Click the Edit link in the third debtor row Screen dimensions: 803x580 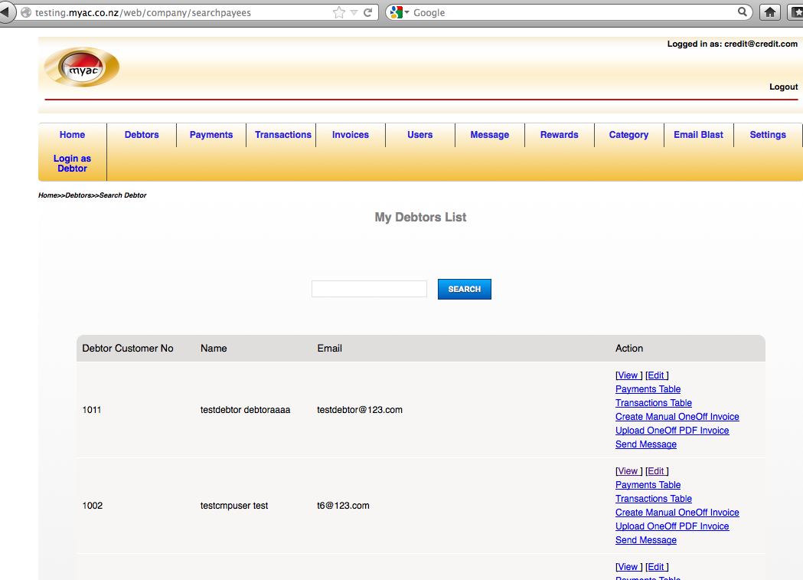point(657,567)
